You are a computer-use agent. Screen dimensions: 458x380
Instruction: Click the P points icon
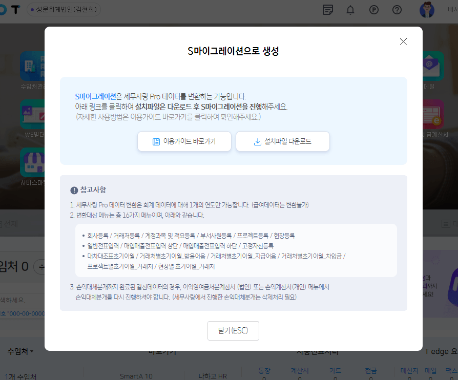(374, 10)
